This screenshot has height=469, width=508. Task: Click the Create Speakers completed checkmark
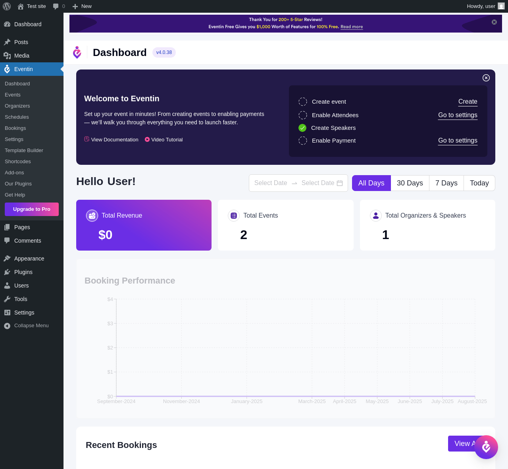coord(302,128)
